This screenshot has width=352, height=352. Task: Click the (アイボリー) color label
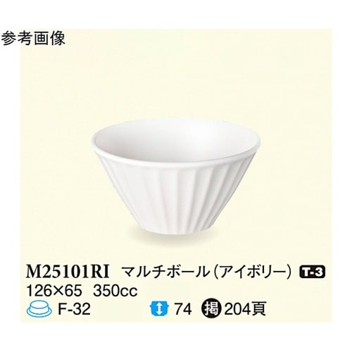click(254, 272)
